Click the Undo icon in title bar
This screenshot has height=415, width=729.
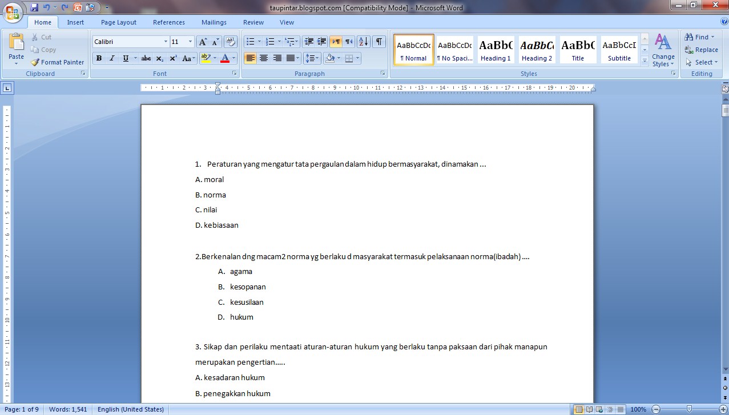(x=47, y=7)
